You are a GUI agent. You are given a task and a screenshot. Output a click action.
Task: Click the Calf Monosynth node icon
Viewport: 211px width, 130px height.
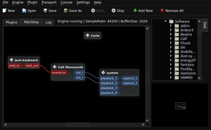[55, 67]
